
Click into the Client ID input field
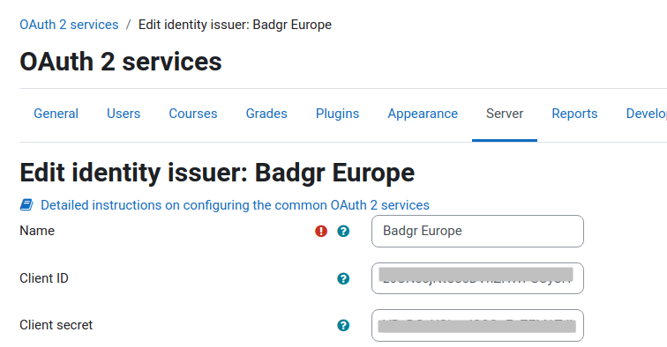477,278
